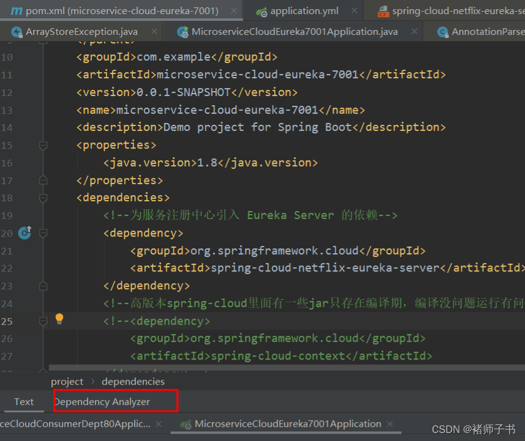Click the XML file icon on spring-cloud-netflix-eureka tab
This screenshot has width=525, height=441.
(383, 11)
